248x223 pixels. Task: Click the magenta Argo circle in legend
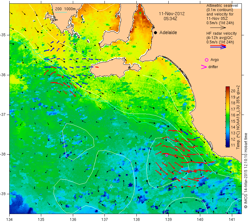point(206,60)
